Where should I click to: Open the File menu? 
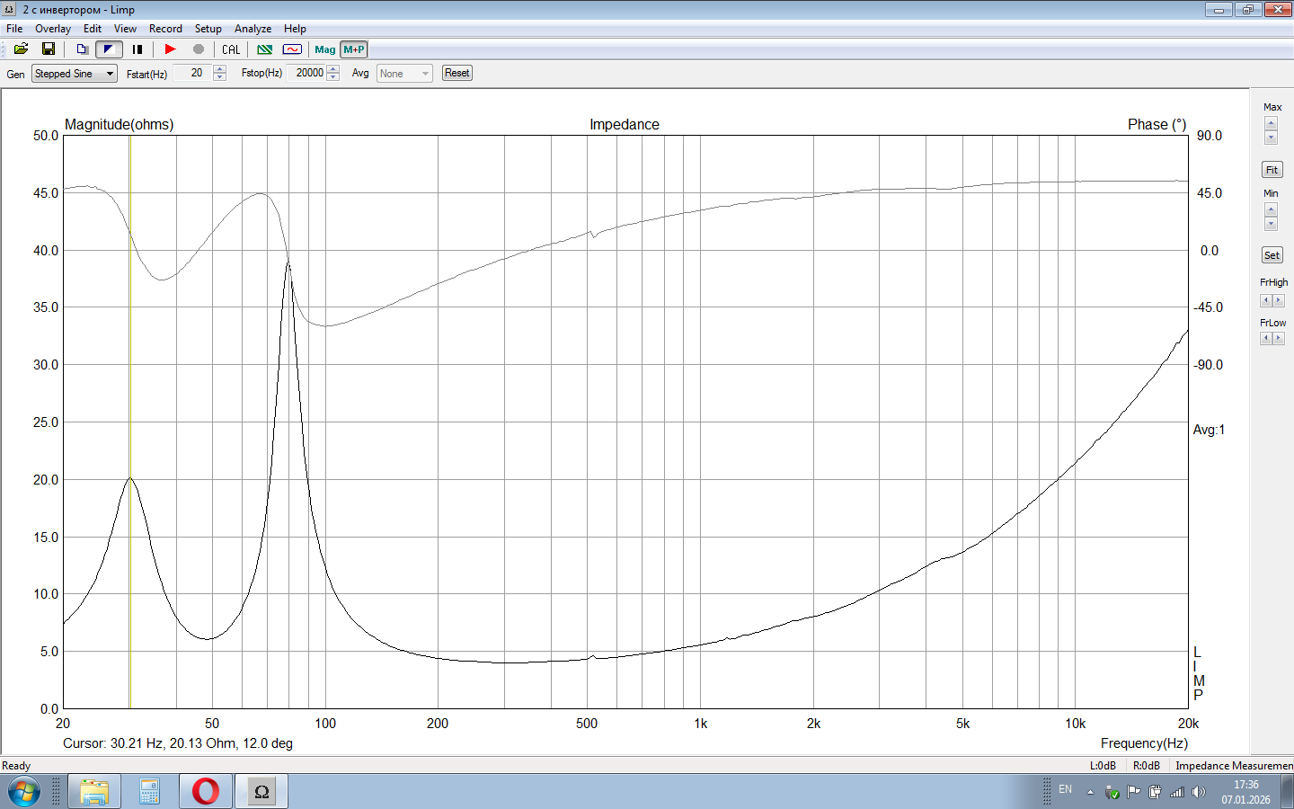click(14, 29)
